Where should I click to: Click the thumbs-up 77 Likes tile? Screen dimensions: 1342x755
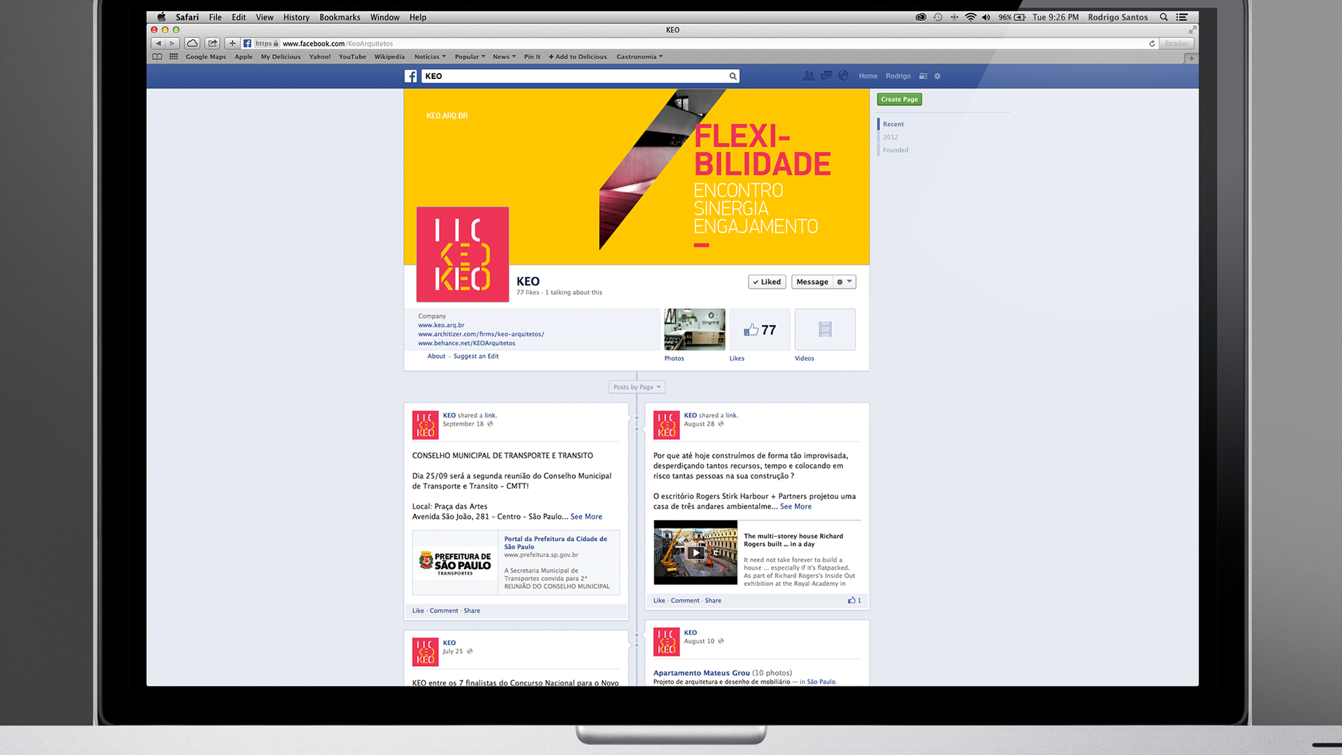pos(760,329)
